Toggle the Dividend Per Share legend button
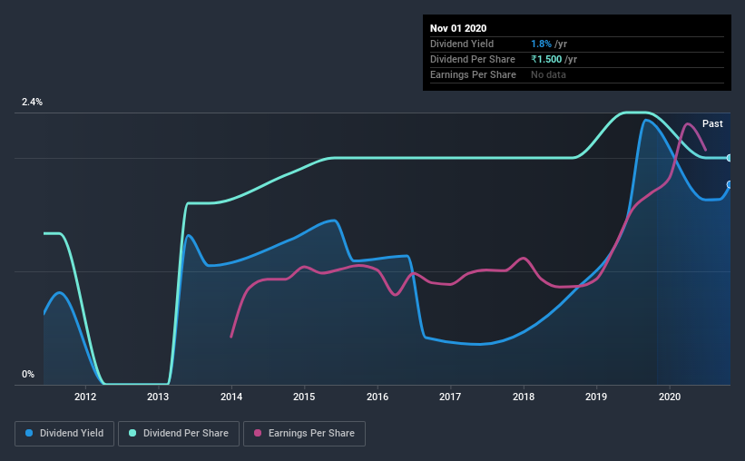Viewport: 745px width, 461px height. click(x=179, y=434)
